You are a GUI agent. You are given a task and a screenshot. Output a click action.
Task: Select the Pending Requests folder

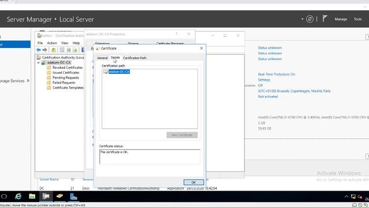point(66,77)
